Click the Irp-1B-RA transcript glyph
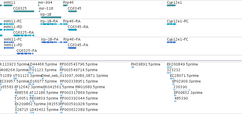242x114 pixels. [51, 24]
